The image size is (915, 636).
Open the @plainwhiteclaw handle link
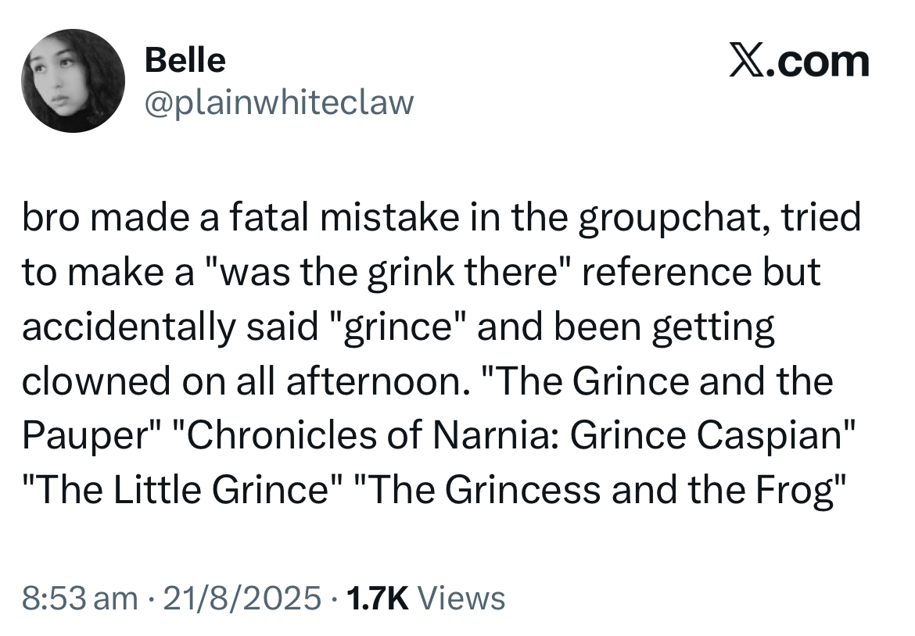[278, 102]
